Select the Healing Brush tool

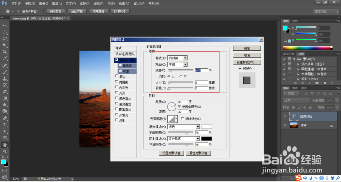(x=4, y=66)
